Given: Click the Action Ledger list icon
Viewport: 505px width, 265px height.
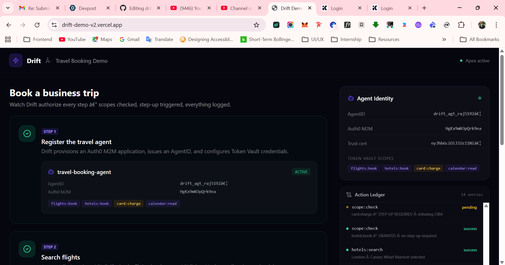Looking at the screenshot, I should [x=349, y=195].
